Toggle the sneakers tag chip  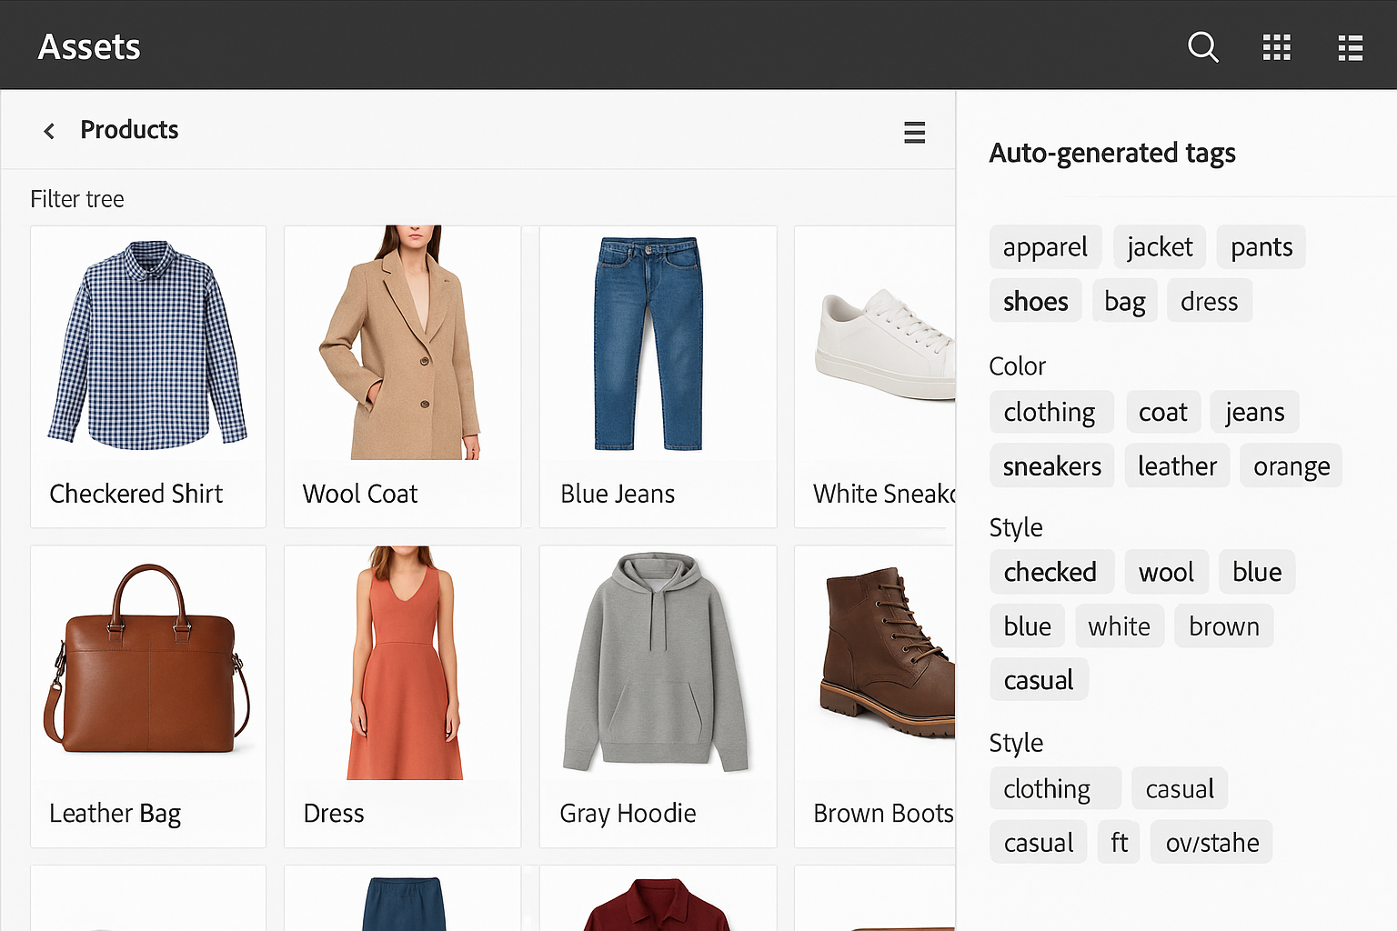click(1051, 466)
